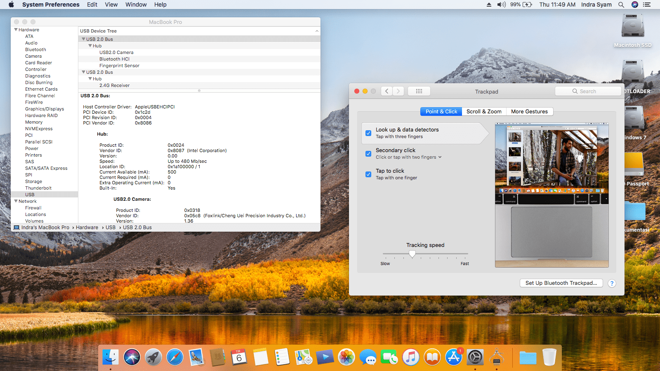Screen dimensions: 660x371
Task: Click the eject icon in menu bar
Action: coord(489,5)
